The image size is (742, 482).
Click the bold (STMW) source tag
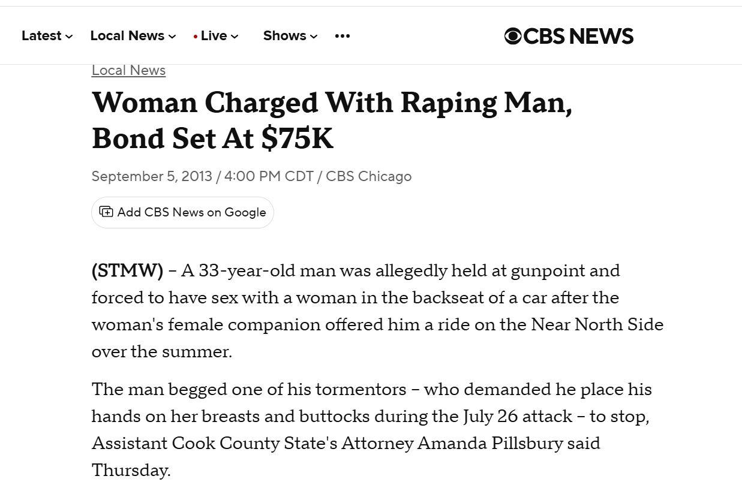point(127,271)
